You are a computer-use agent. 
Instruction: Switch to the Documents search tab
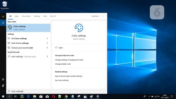pyautogui.click(x=26, y=16)
